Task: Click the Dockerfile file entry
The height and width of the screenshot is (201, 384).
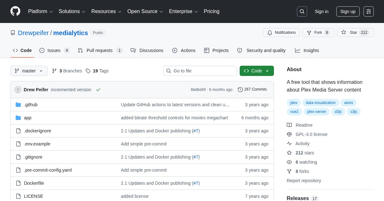Action: pyautogui.click(x=34, y=183)
